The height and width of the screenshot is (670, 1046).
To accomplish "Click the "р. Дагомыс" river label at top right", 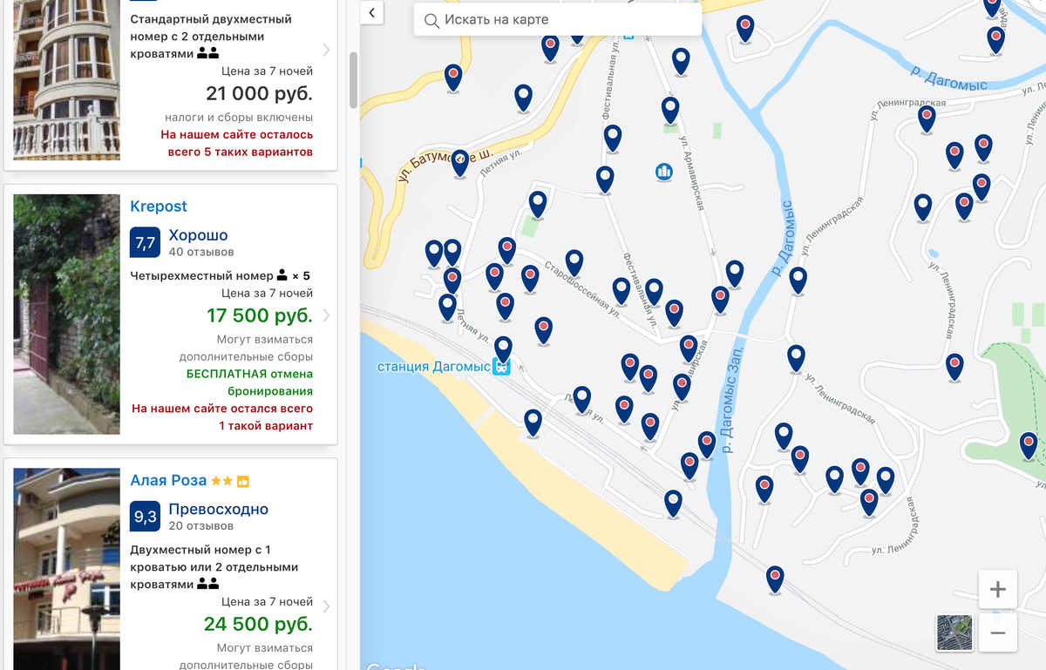I will [x=948, y=78].
